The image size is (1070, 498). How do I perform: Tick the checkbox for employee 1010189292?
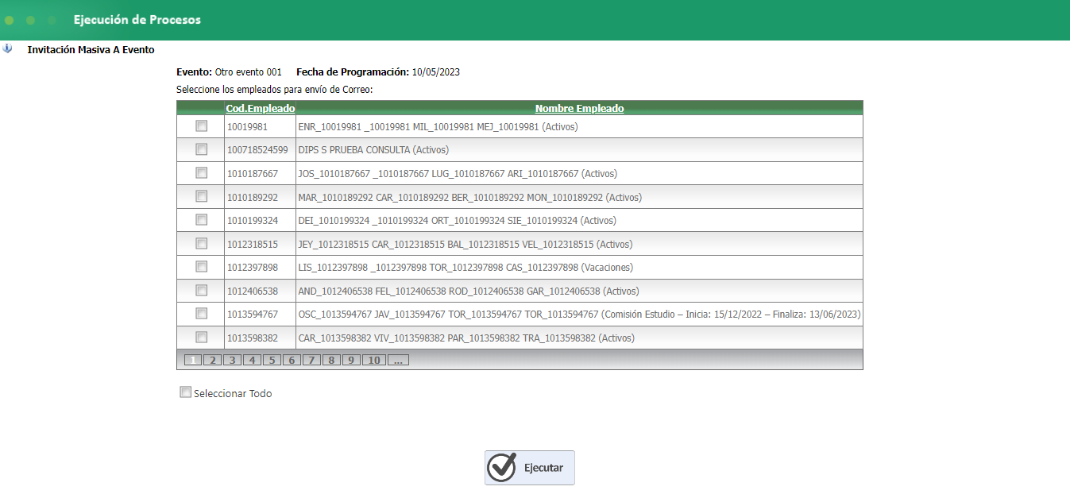pos(202,196)
